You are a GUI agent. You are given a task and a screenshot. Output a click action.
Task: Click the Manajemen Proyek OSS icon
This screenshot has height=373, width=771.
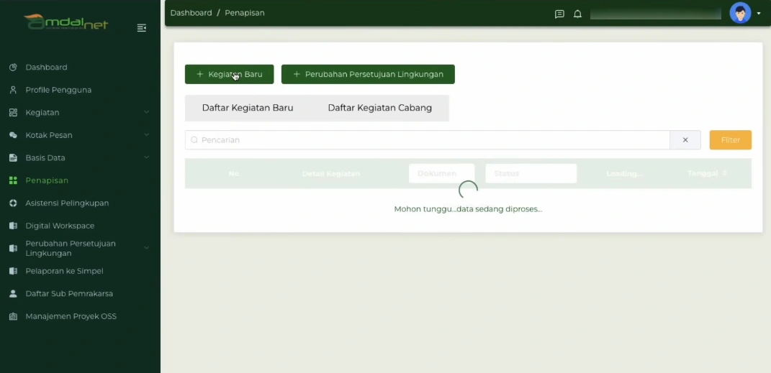coord(13,316)
